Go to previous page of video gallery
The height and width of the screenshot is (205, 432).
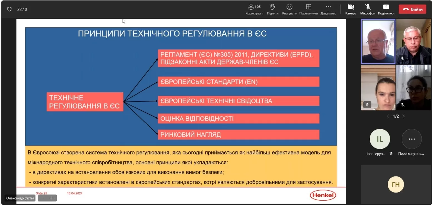coord(388,116)
